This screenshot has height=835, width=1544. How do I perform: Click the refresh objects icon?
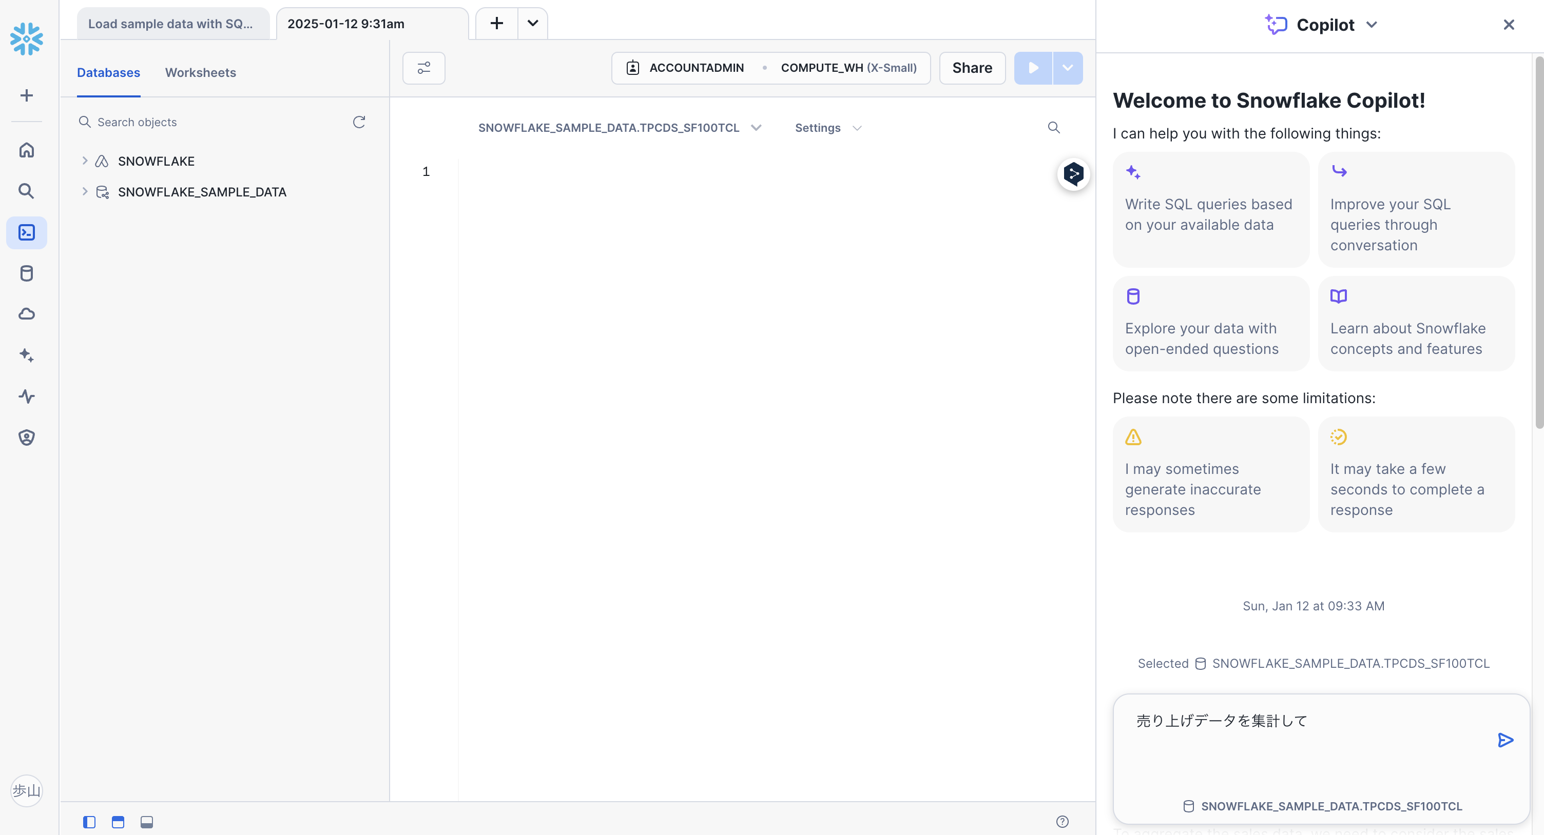(358, 122)
